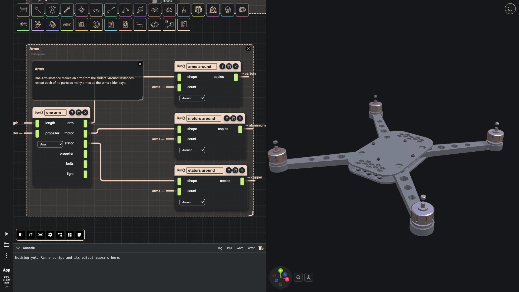Open the three-dot menu in left sidebar
The width and height of the screenshot is (519, 292).
coord(6,255)
